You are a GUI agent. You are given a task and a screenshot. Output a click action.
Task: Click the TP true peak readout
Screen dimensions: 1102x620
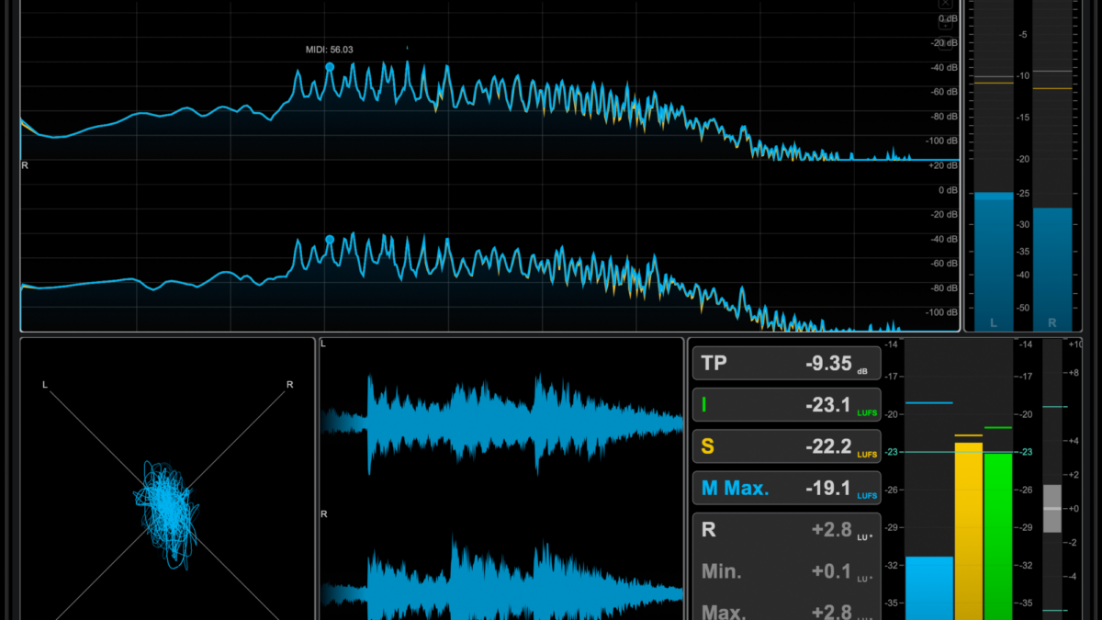[785, 364]
